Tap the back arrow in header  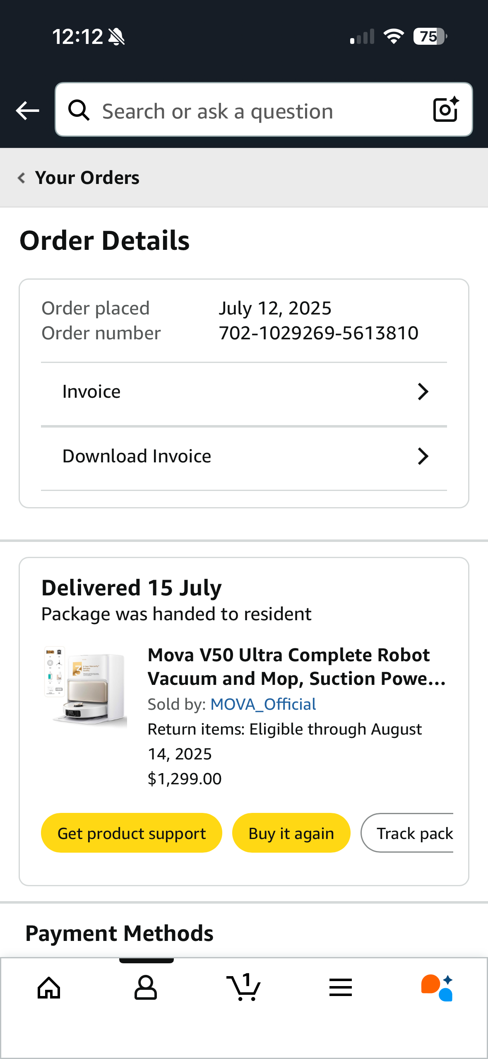point(27,111)
